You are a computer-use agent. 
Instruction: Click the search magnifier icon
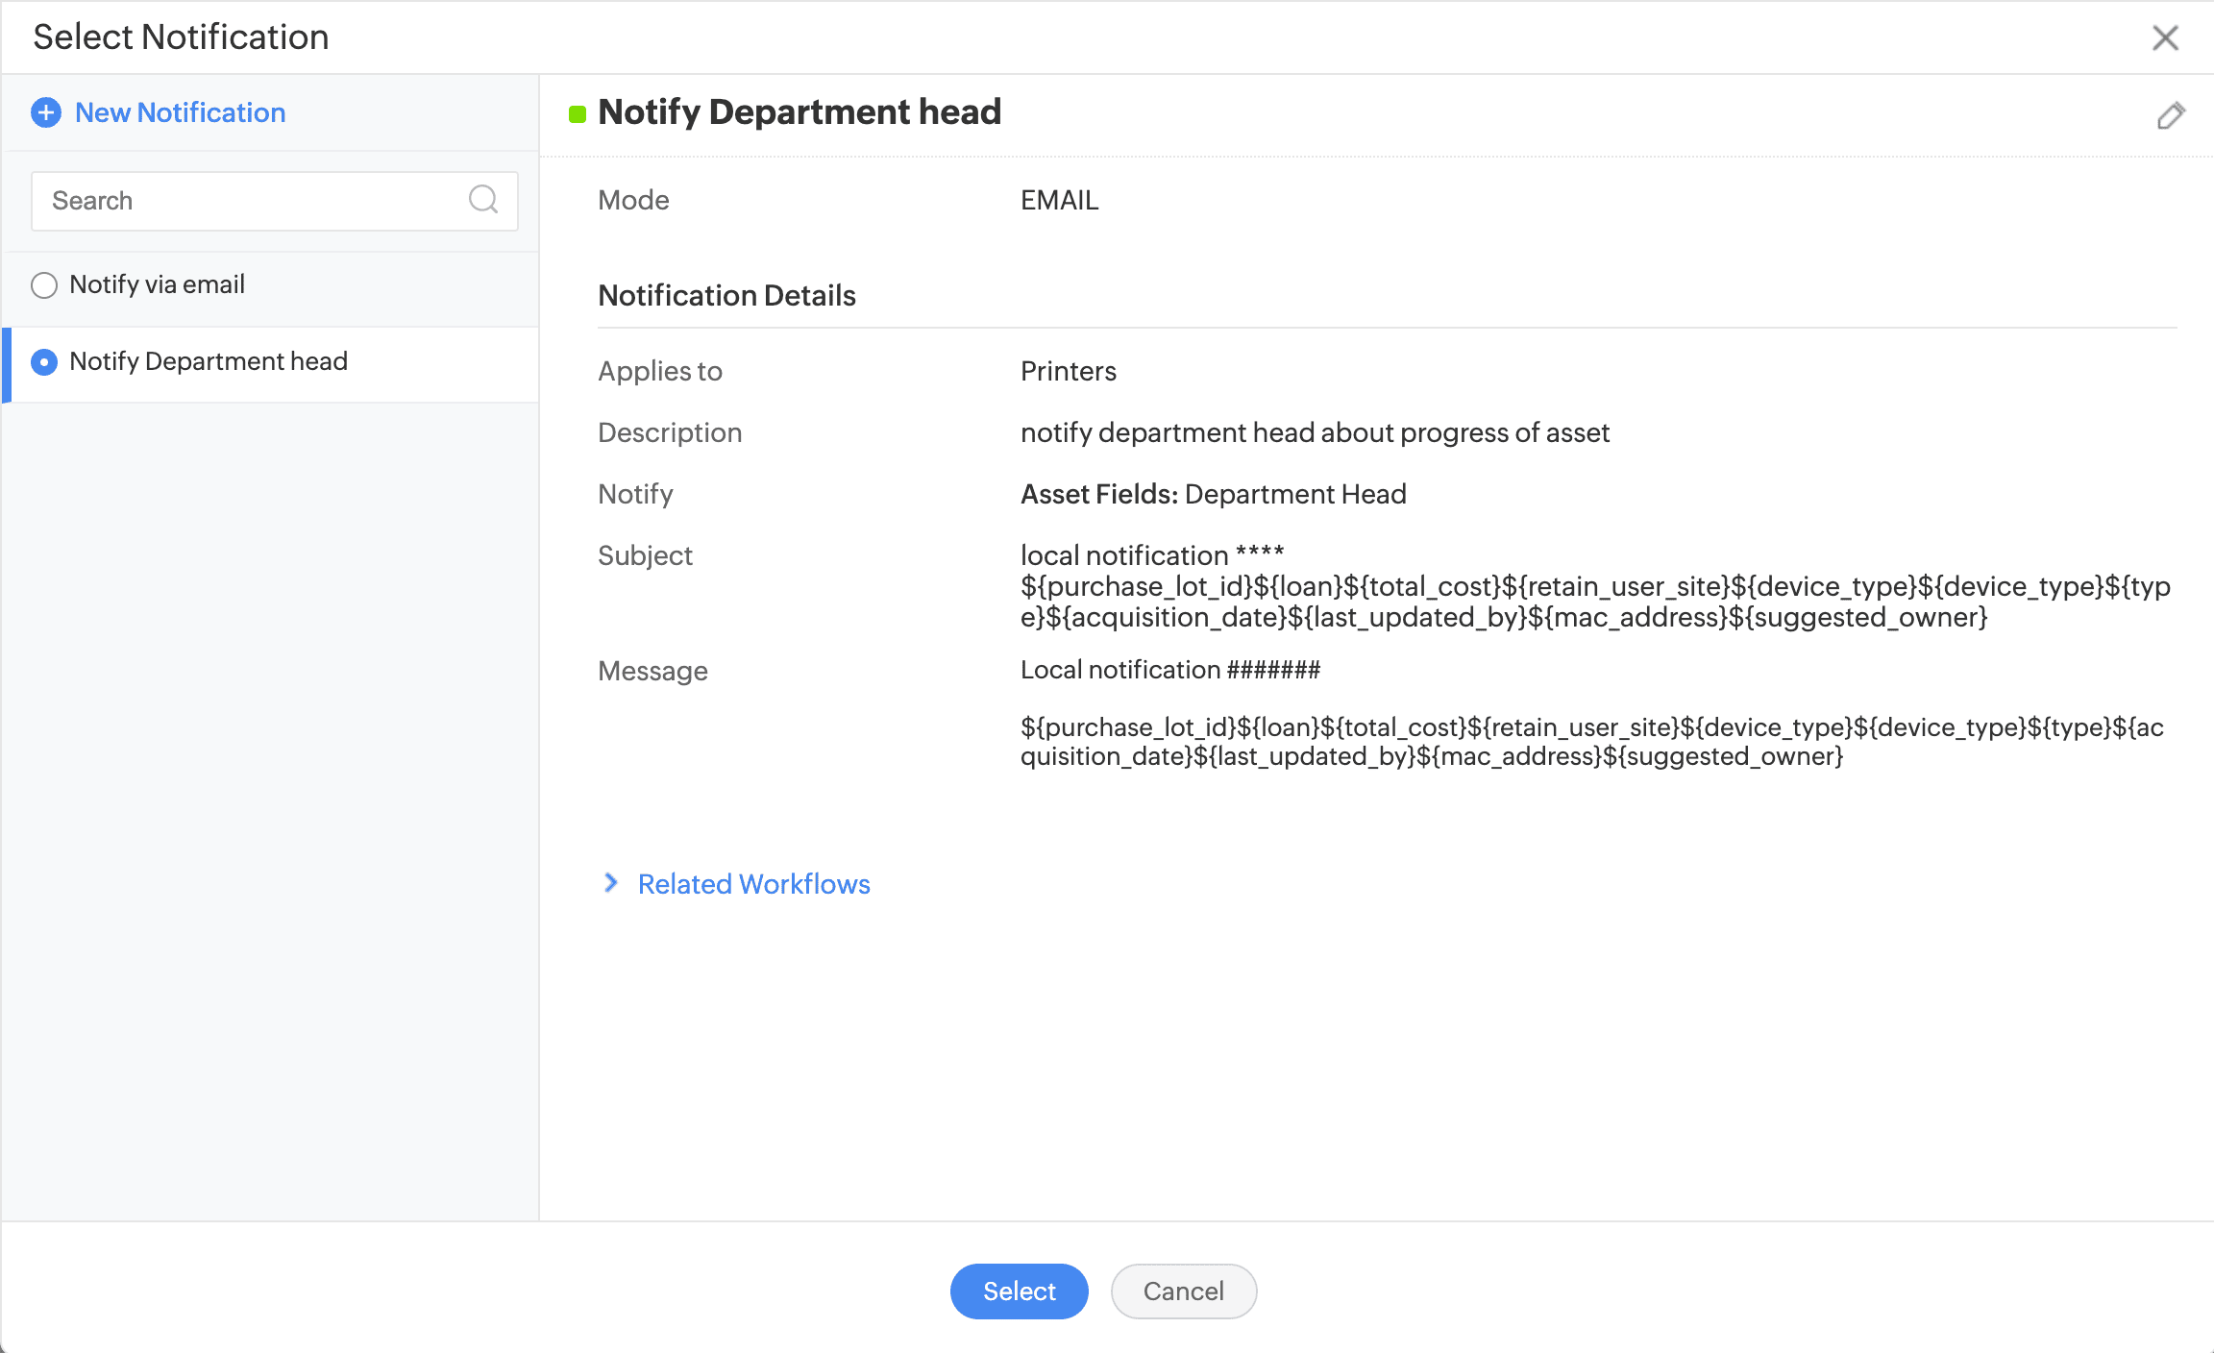pos(482,200)
